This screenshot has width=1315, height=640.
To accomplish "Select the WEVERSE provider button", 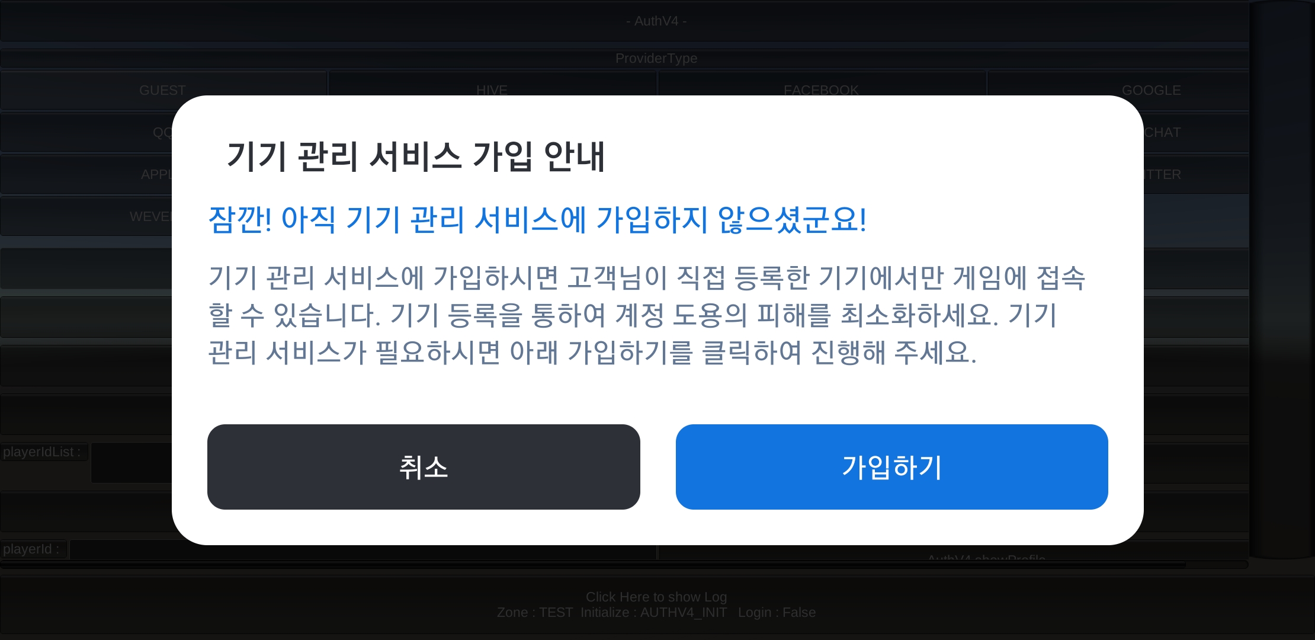I will [86, 216].
